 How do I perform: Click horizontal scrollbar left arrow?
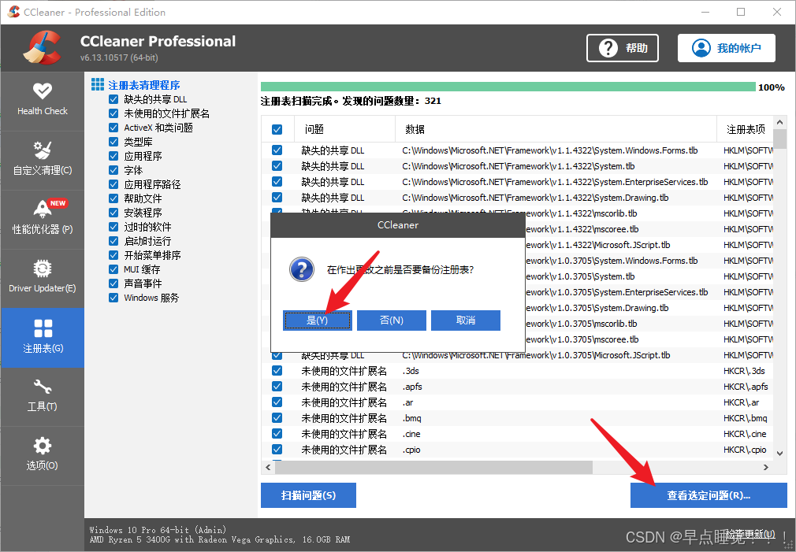[x=269, y=467]
